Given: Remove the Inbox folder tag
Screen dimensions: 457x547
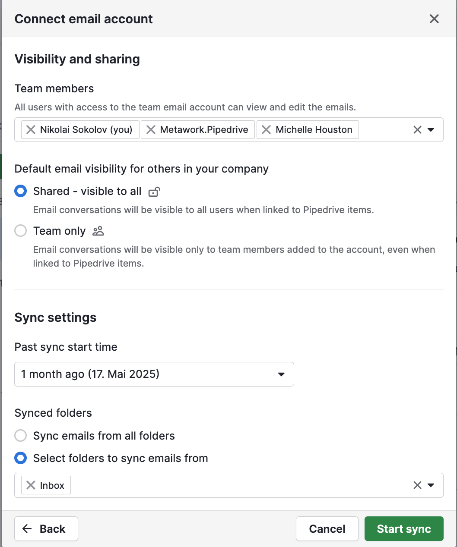Looking at the screenshot, I should click(x=31, y=485).
